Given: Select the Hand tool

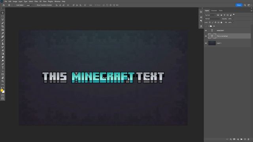Looking at the screenshot, I should [x=3, y=78].
